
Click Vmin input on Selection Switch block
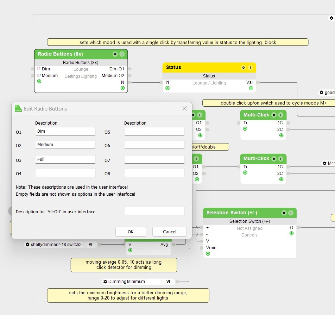pos(211,248)
